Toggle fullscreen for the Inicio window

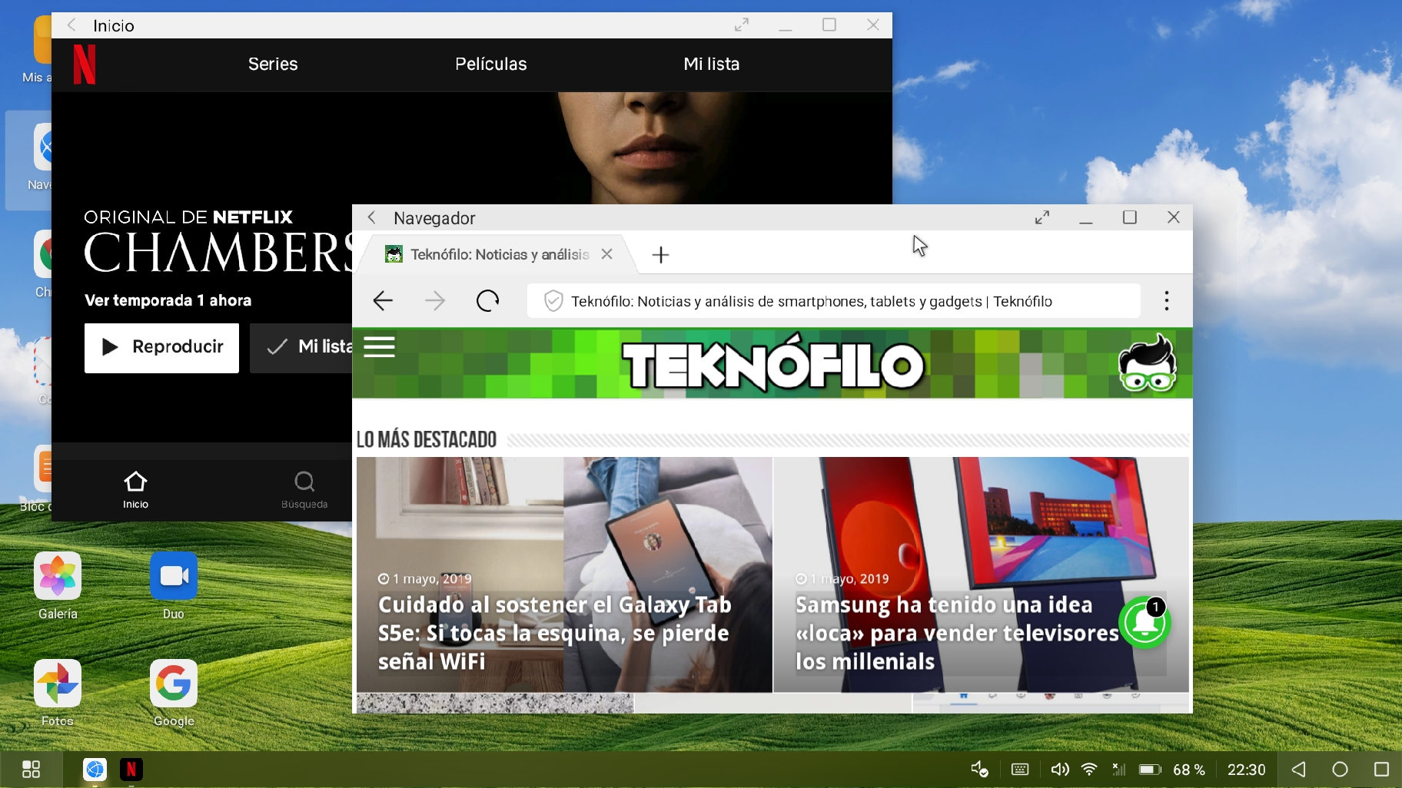tap(742, 25)
